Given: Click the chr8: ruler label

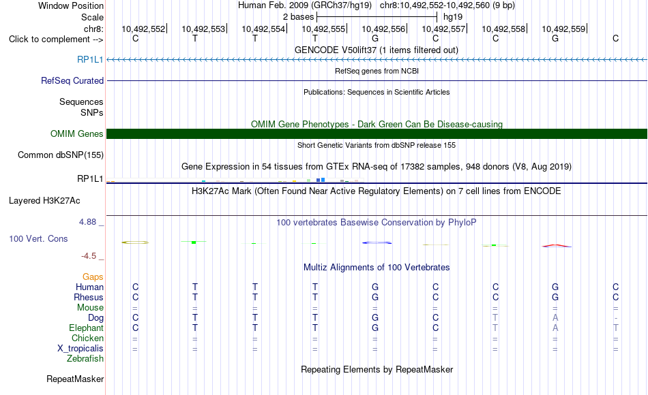Looking at the screenshot, I should [x=93, y=29].
